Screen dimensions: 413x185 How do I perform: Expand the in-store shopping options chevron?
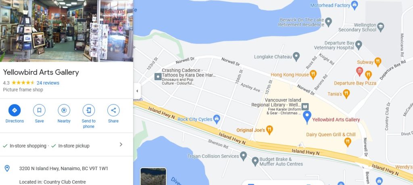[121, 144]
